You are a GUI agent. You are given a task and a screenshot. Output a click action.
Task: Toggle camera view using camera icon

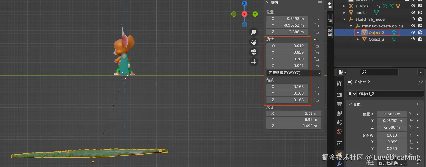pos(253,52)
